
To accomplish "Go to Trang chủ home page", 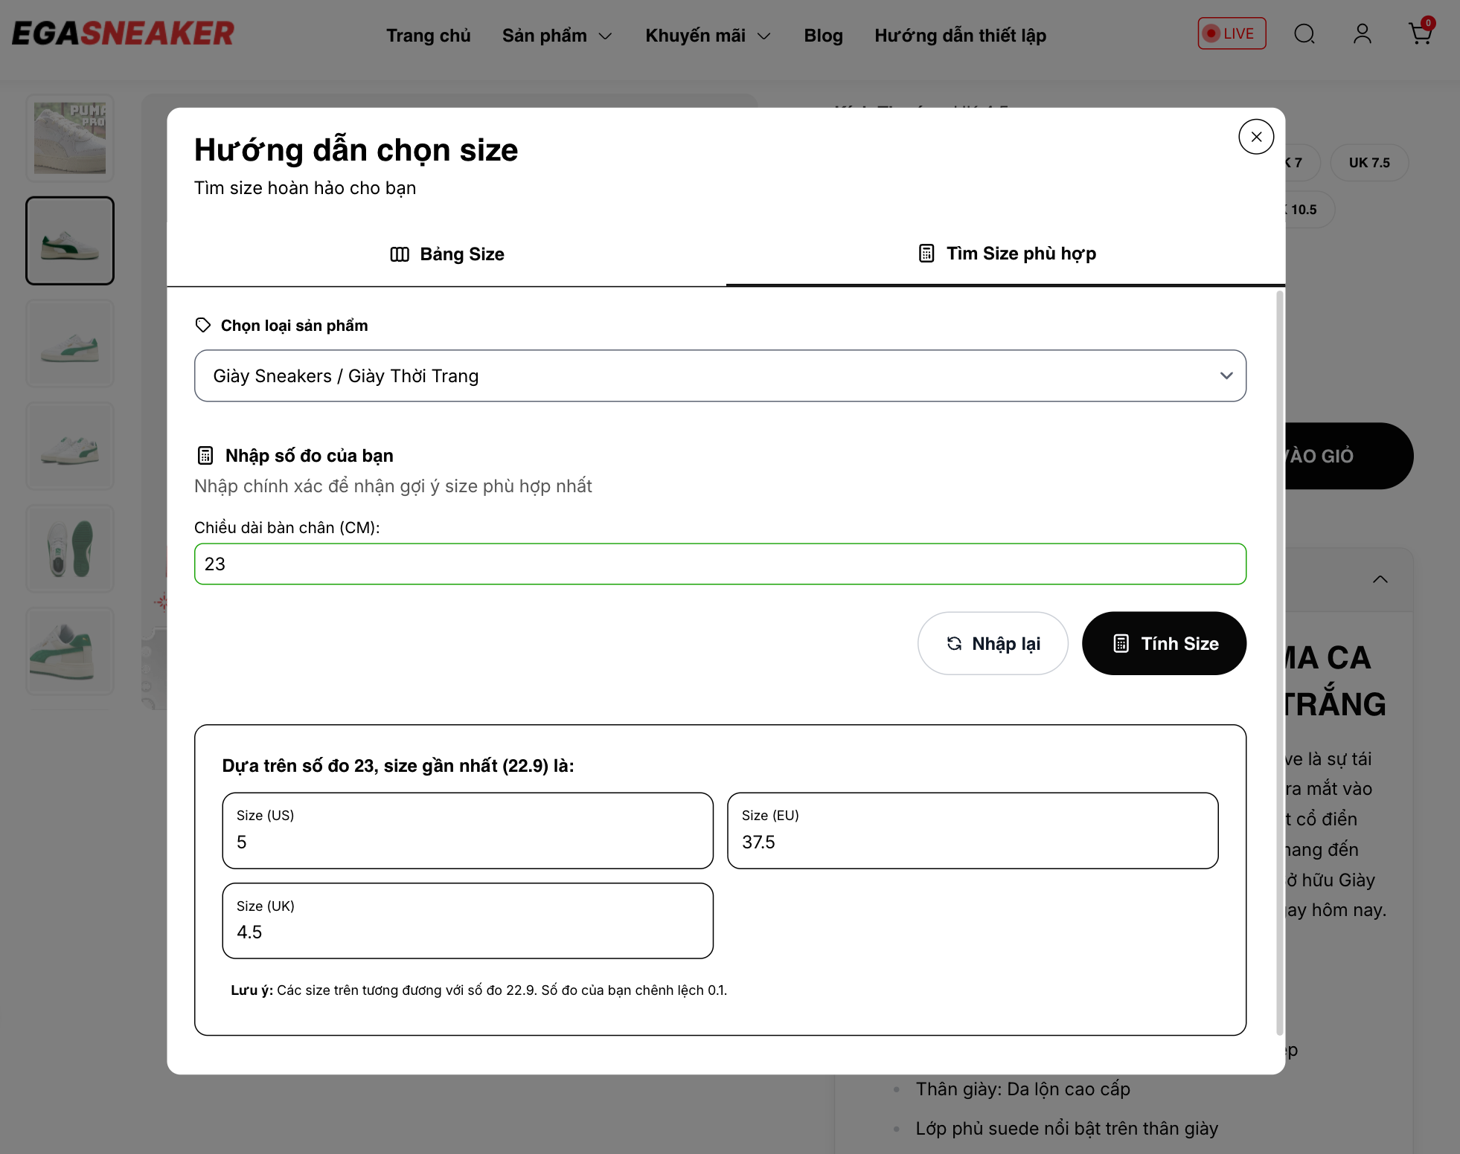I will coord(428,36).
